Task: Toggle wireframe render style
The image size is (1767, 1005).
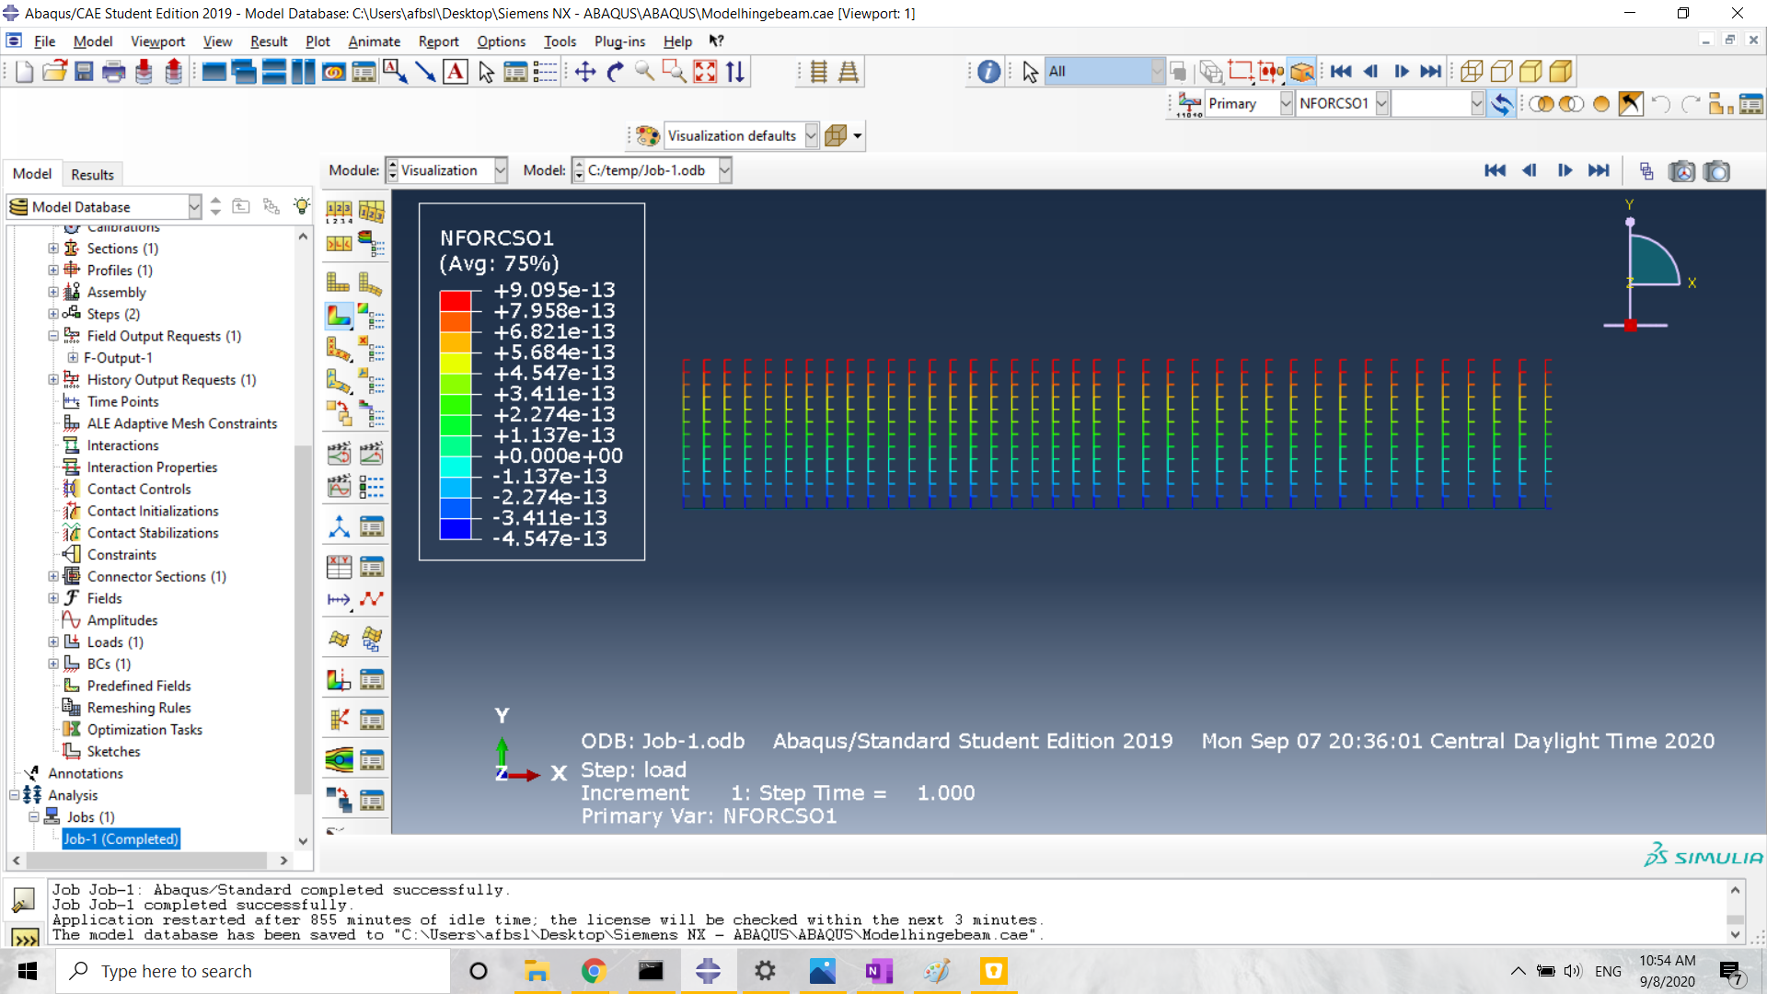Action: tap(1472, 72)
